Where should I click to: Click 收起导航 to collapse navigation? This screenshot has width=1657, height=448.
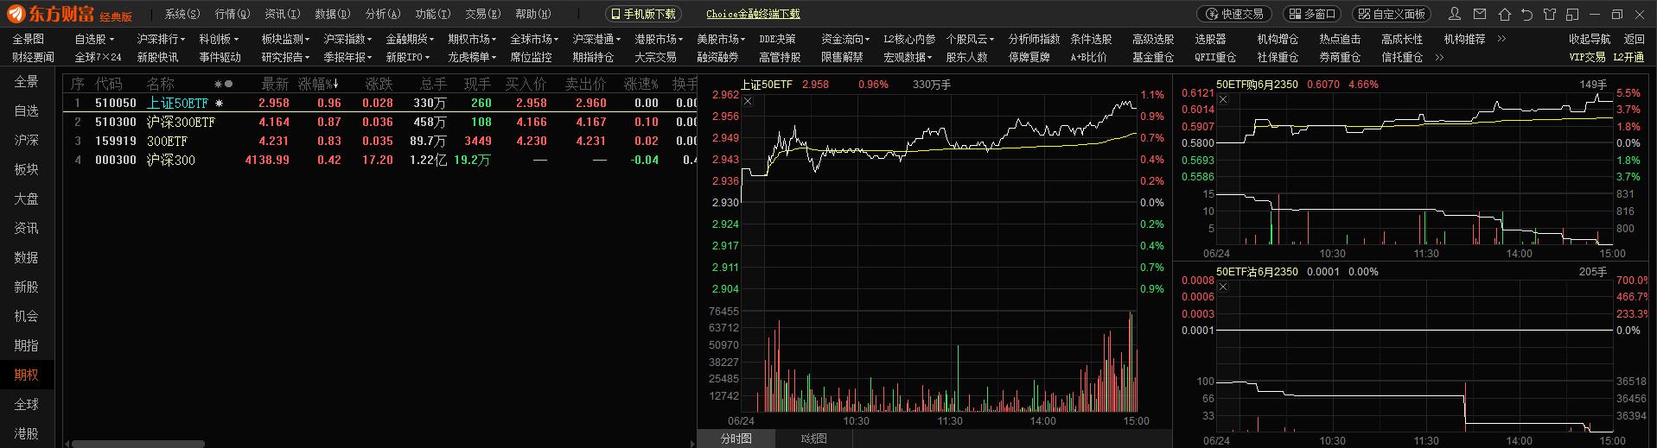1590,39
